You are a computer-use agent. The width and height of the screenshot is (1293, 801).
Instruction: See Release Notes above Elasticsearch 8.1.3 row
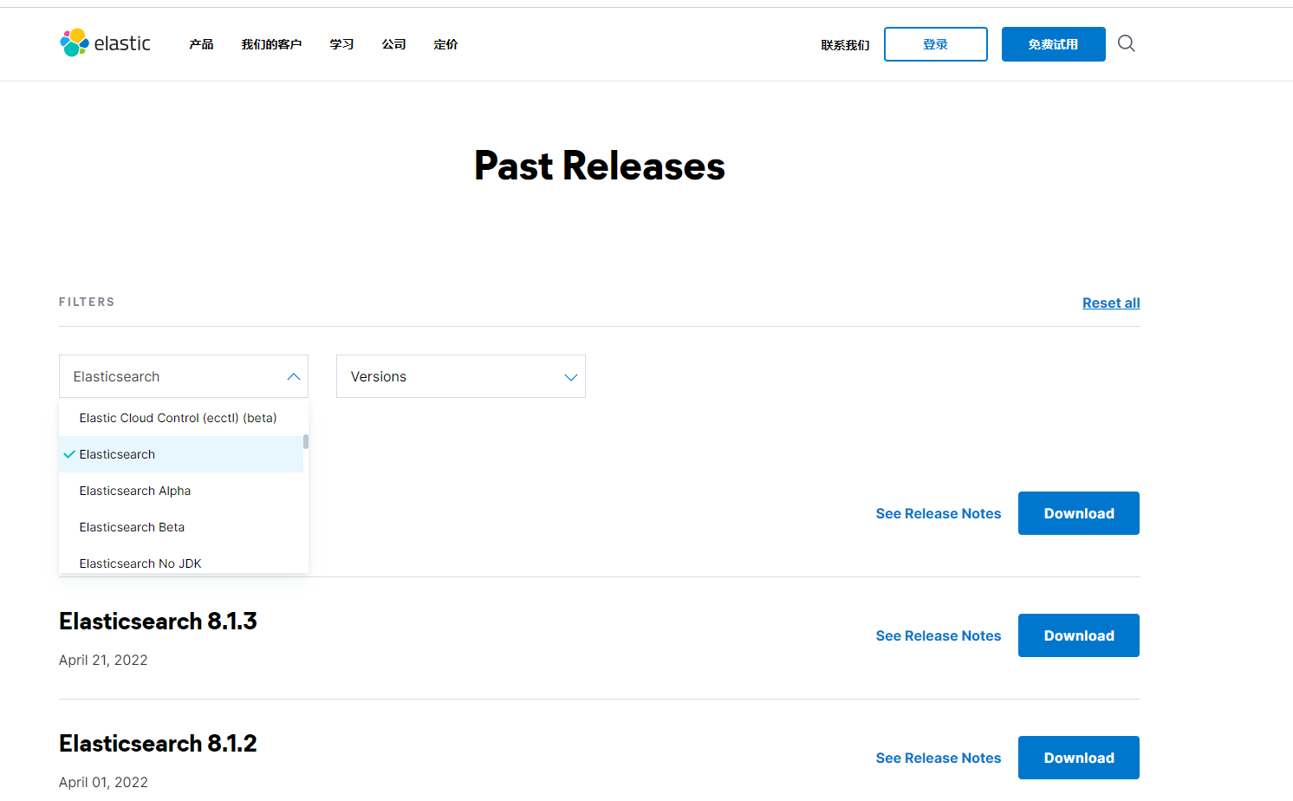939,513
